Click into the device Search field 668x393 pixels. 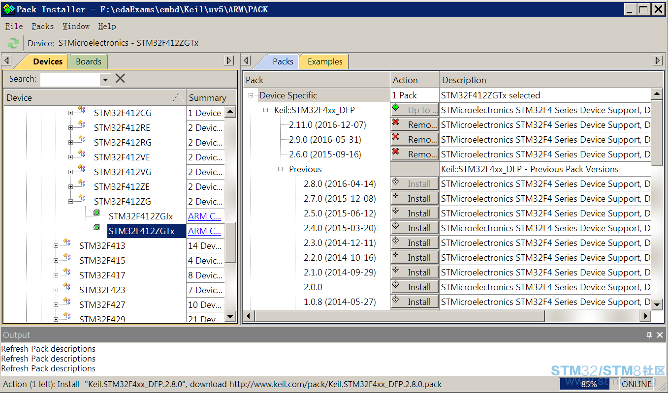coord(70,80)
